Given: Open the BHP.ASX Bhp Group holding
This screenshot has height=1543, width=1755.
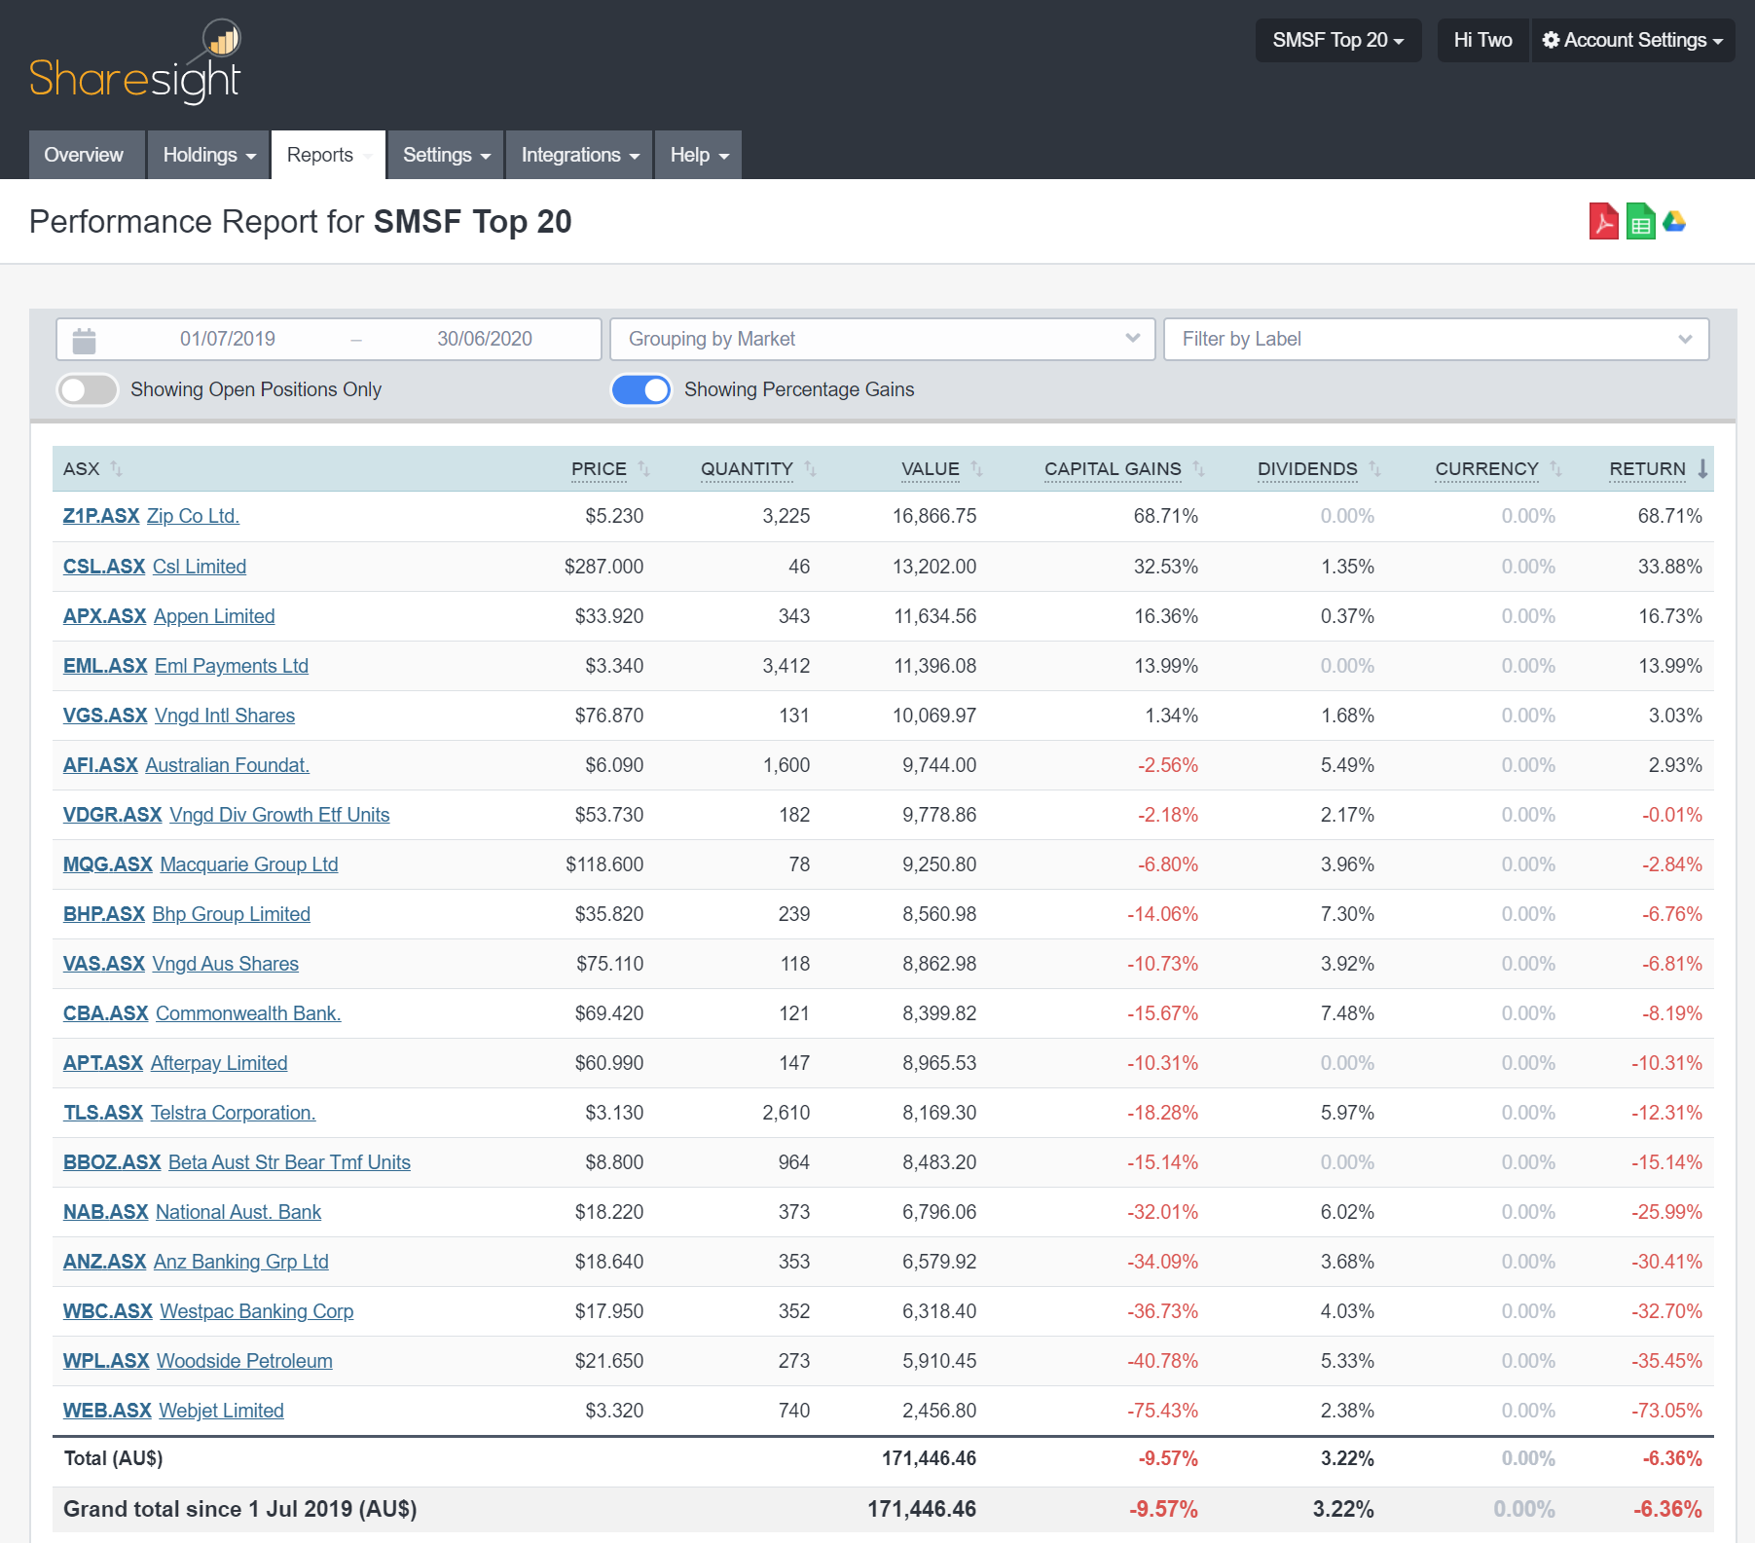Looking at the screenshot, I should (x=187, y=915).
